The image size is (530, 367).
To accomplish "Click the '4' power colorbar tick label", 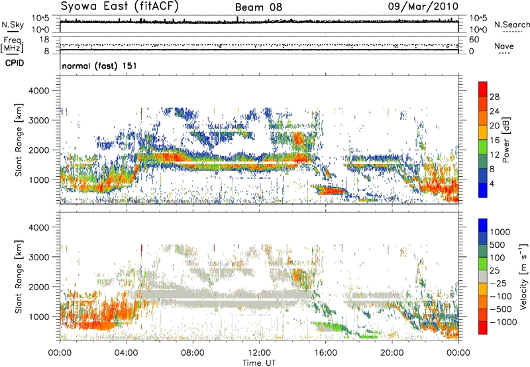I will coord(492,184).
